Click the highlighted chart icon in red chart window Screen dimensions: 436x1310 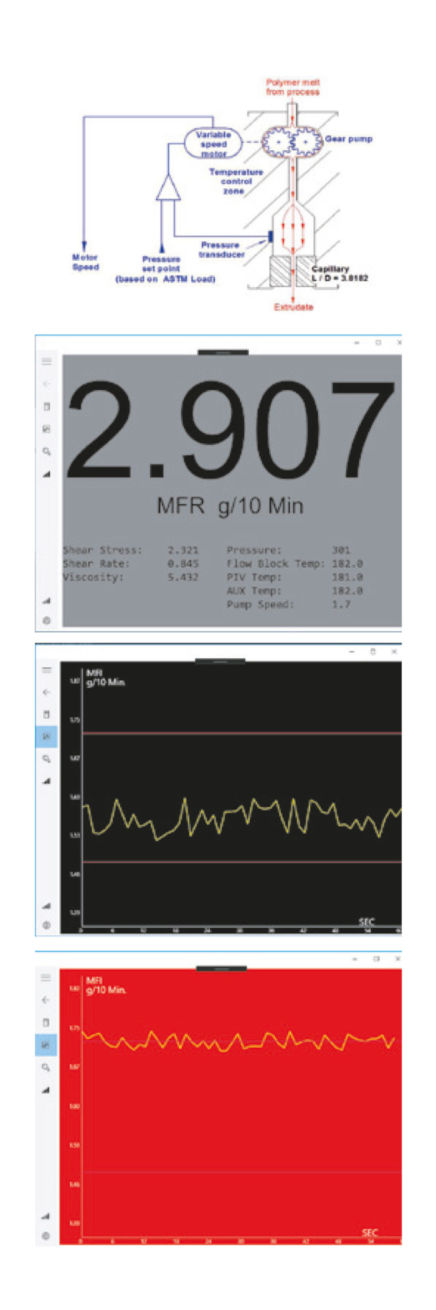[x=45, y=1044]
